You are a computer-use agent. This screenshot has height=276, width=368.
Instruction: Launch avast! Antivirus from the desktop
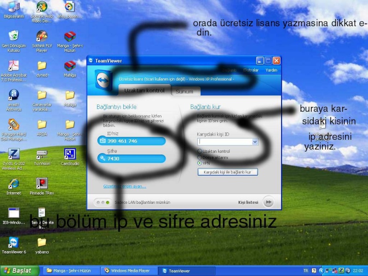[x=14, y=100]
